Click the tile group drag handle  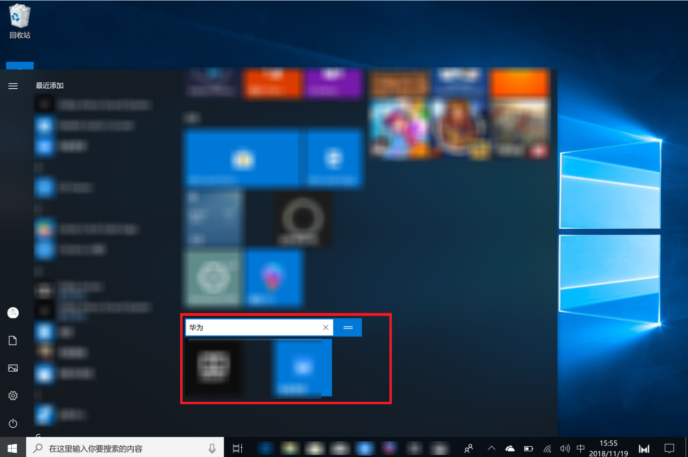(x=348, y=327)
